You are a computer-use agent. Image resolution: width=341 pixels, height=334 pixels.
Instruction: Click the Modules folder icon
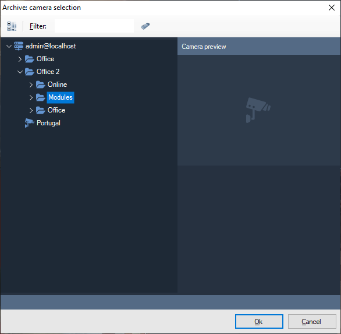41,97
